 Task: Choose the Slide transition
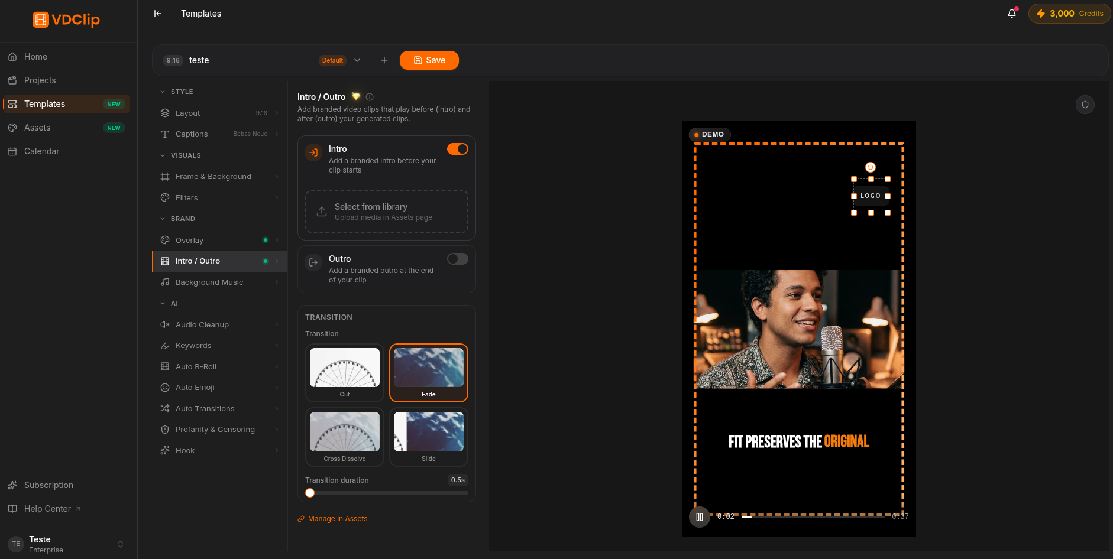click(429, 437)
